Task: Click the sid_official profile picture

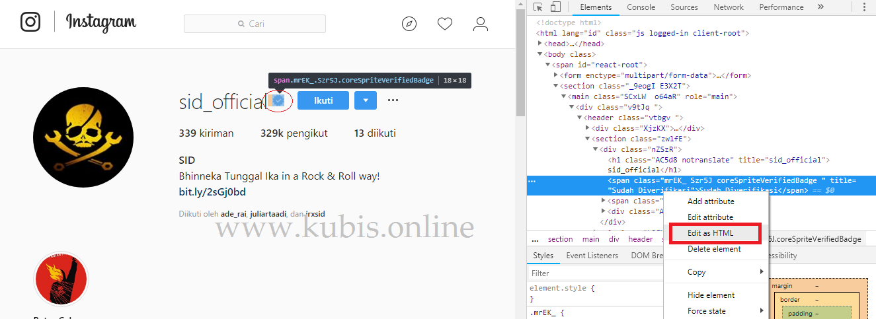Action: click(x=84, y=139)
